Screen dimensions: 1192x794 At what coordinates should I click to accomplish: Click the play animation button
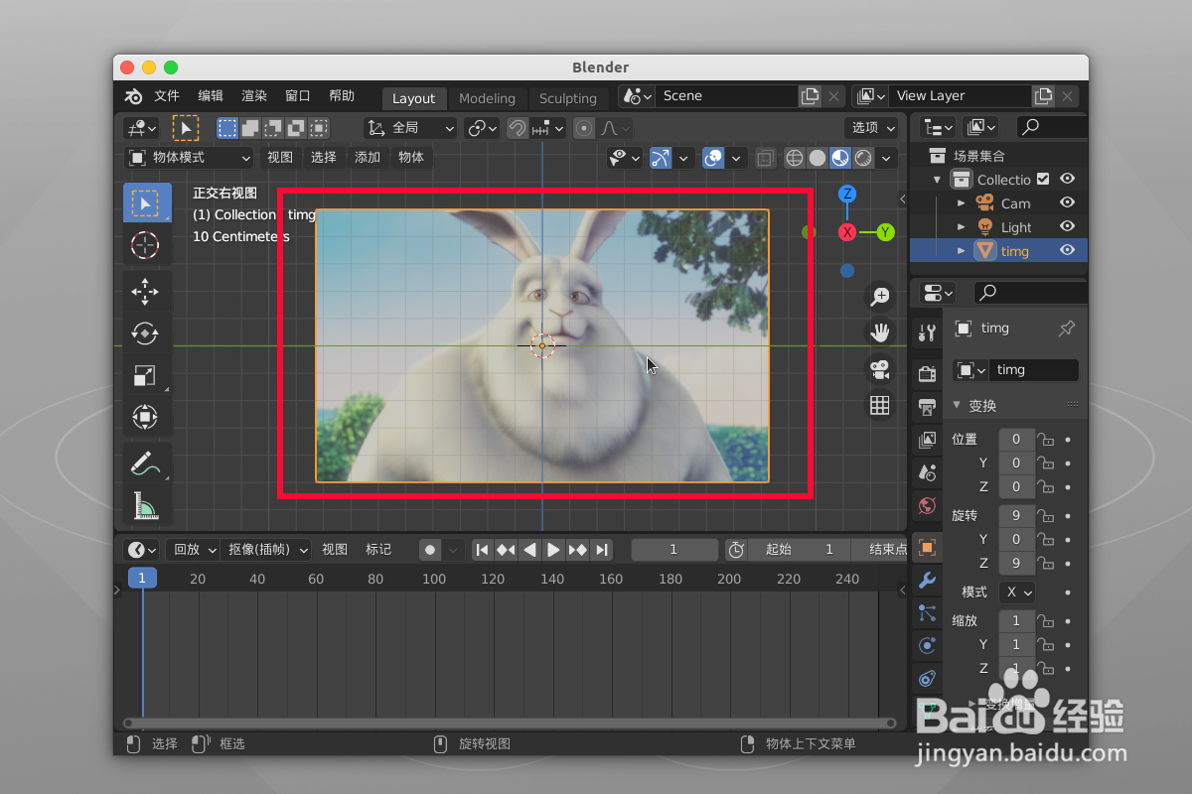click(x=553, y=550)
